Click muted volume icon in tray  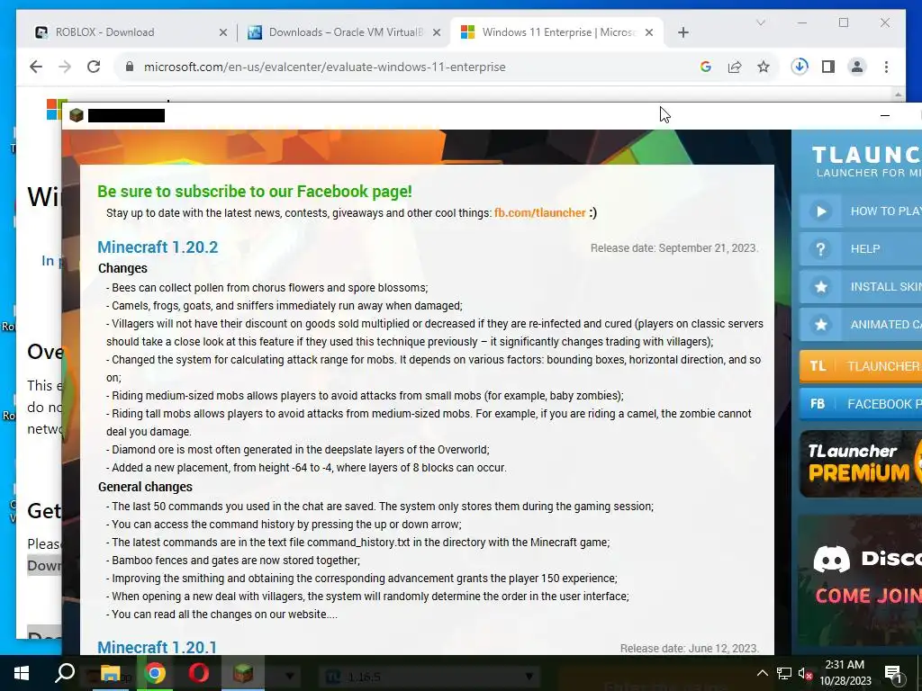point(806,673)
